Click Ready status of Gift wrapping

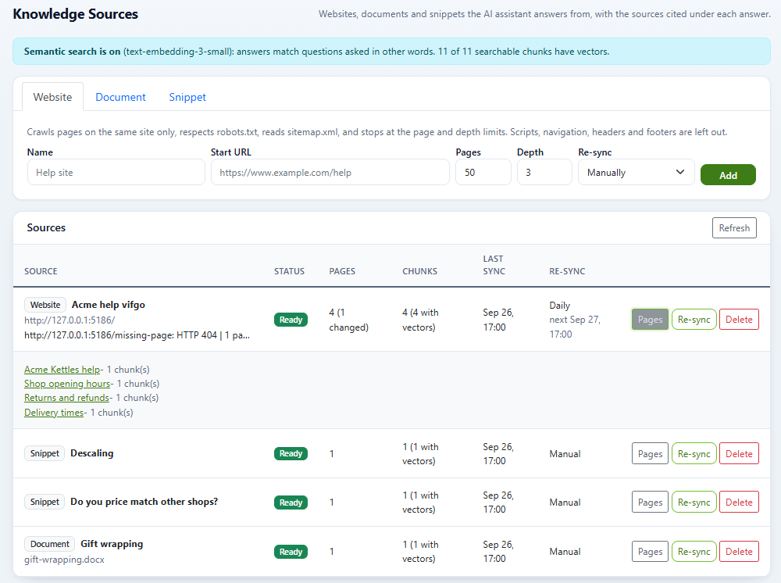point(291,552)
